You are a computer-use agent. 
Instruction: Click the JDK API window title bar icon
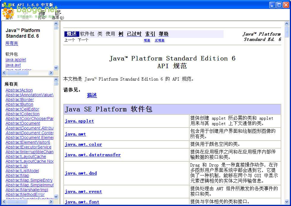pos(3,4)
